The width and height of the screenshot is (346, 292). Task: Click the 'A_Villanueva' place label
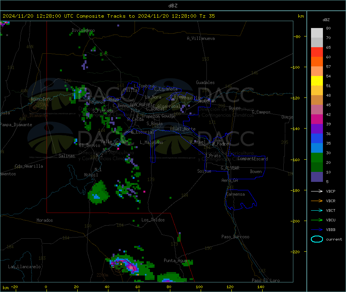tap(201, 38)
